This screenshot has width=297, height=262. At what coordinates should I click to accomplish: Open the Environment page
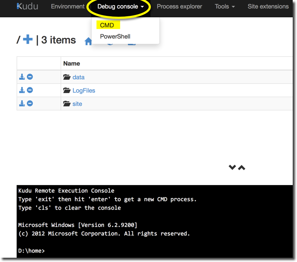tap(67, 6)
